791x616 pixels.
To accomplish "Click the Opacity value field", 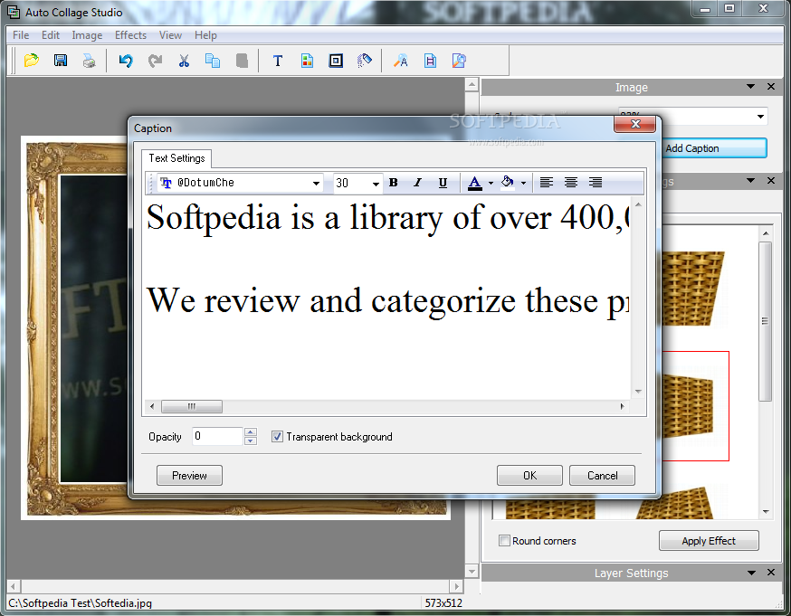I will click(217, 436).
